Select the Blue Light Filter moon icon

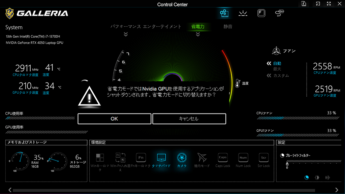[307, 177]
